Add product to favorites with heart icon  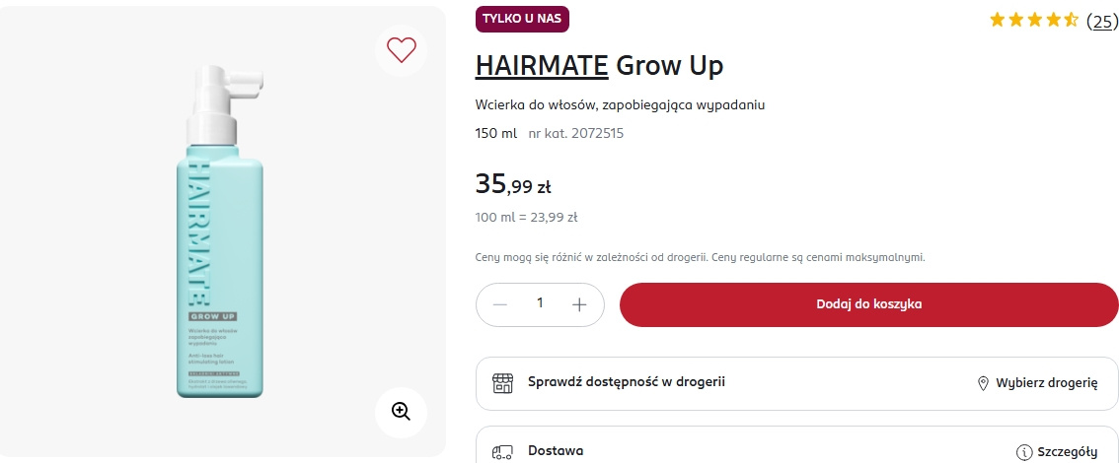(402, 49)
